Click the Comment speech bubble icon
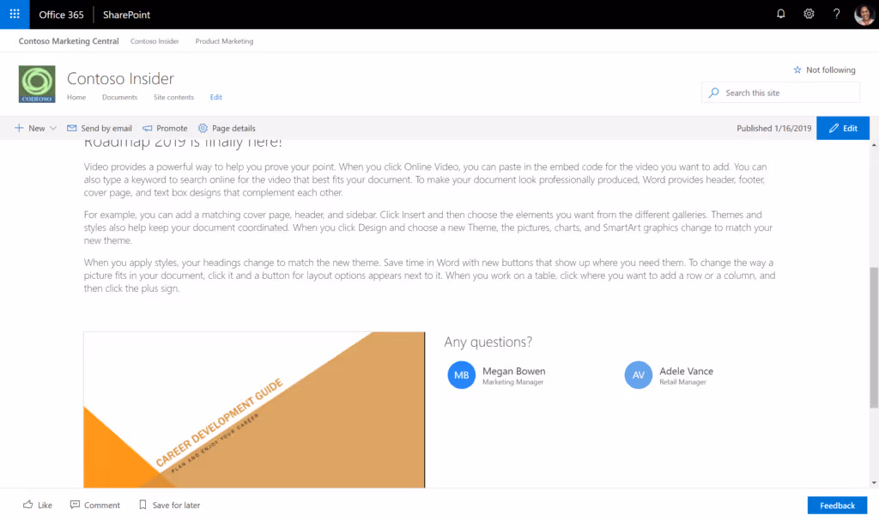The height and width of the screenshot is (521, 879). pos(75,505)
